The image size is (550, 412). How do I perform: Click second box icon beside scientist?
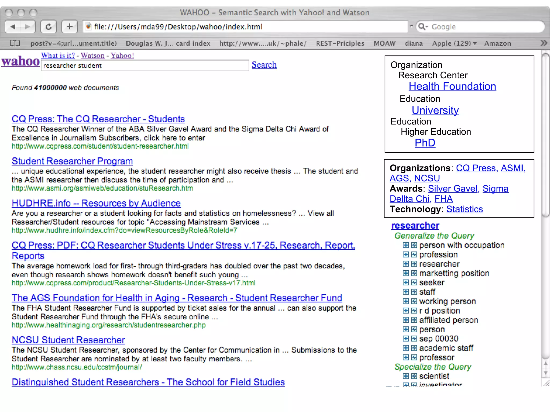coord(414,376)
